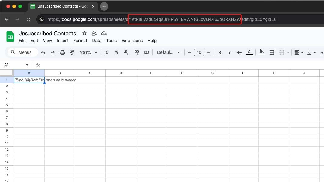Image resolution: width=324 pixels, height=182 pixels.
Task: Open more number formats (123)
Action: click(146, 52)
